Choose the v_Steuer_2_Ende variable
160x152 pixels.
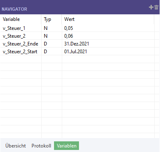[20, 44]
